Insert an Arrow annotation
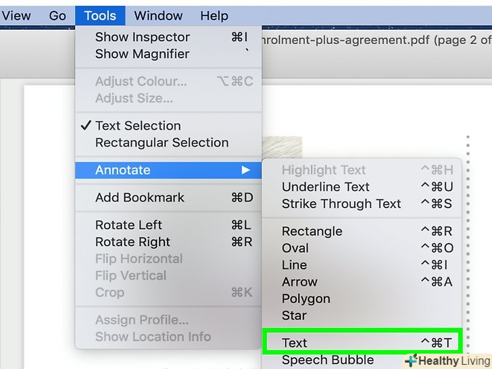Image resolution: width=492 pixels, height=369 pixels. coord(299,282)
